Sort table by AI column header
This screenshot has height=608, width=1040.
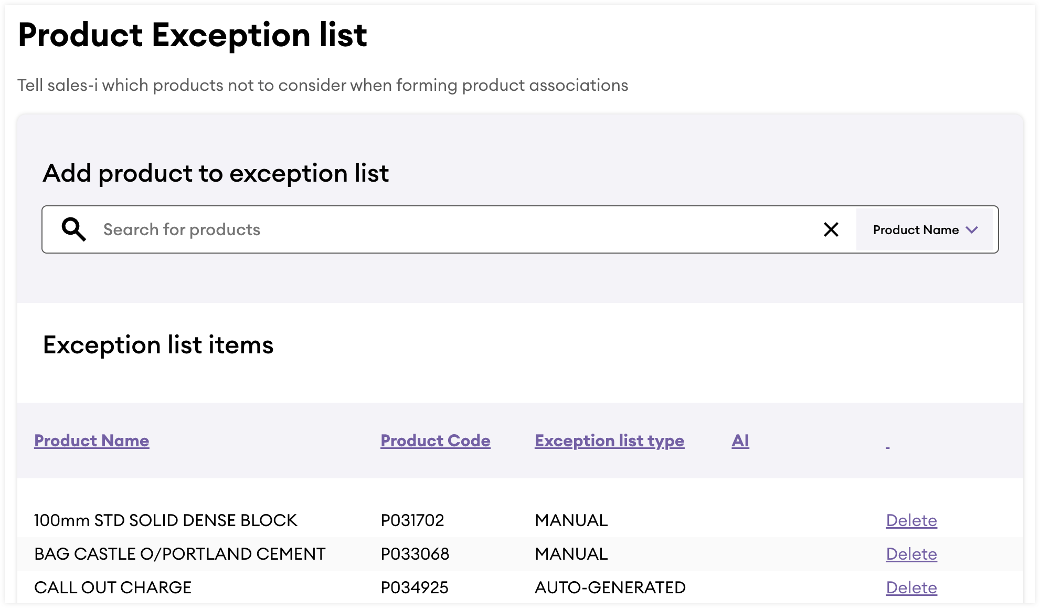tap(740, 441)
